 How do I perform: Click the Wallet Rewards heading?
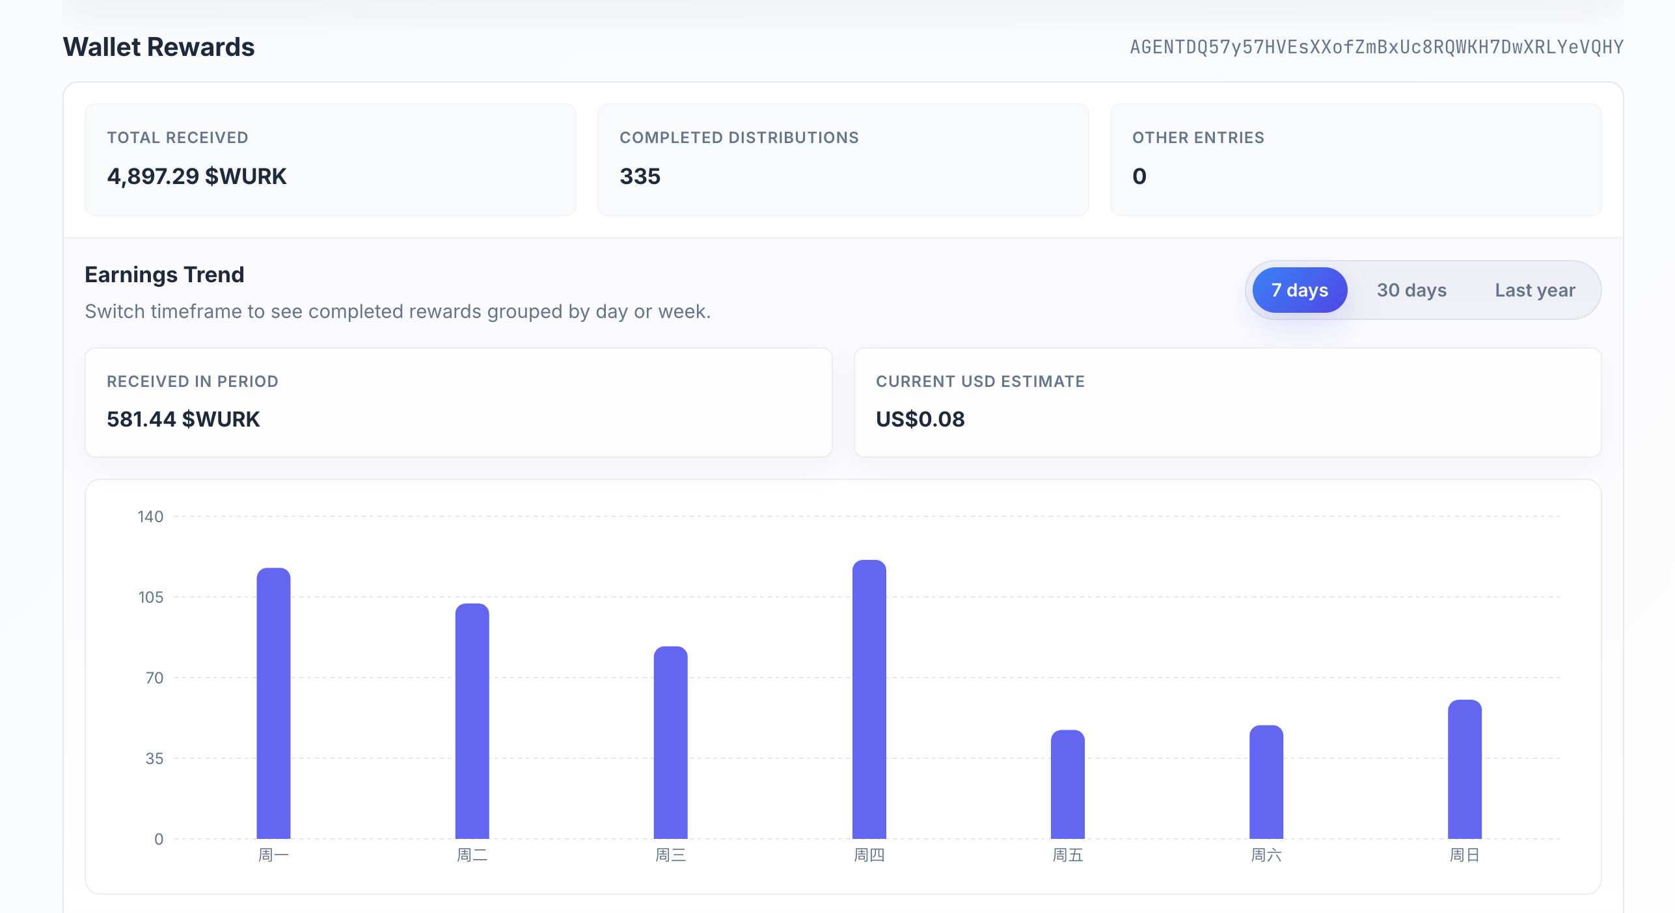[x=159, y=47]
